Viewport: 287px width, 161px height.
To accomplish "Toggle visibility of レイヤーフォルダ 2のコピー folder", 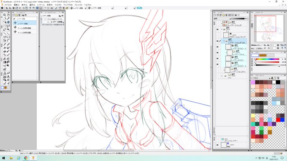I will tap(217, 41).
